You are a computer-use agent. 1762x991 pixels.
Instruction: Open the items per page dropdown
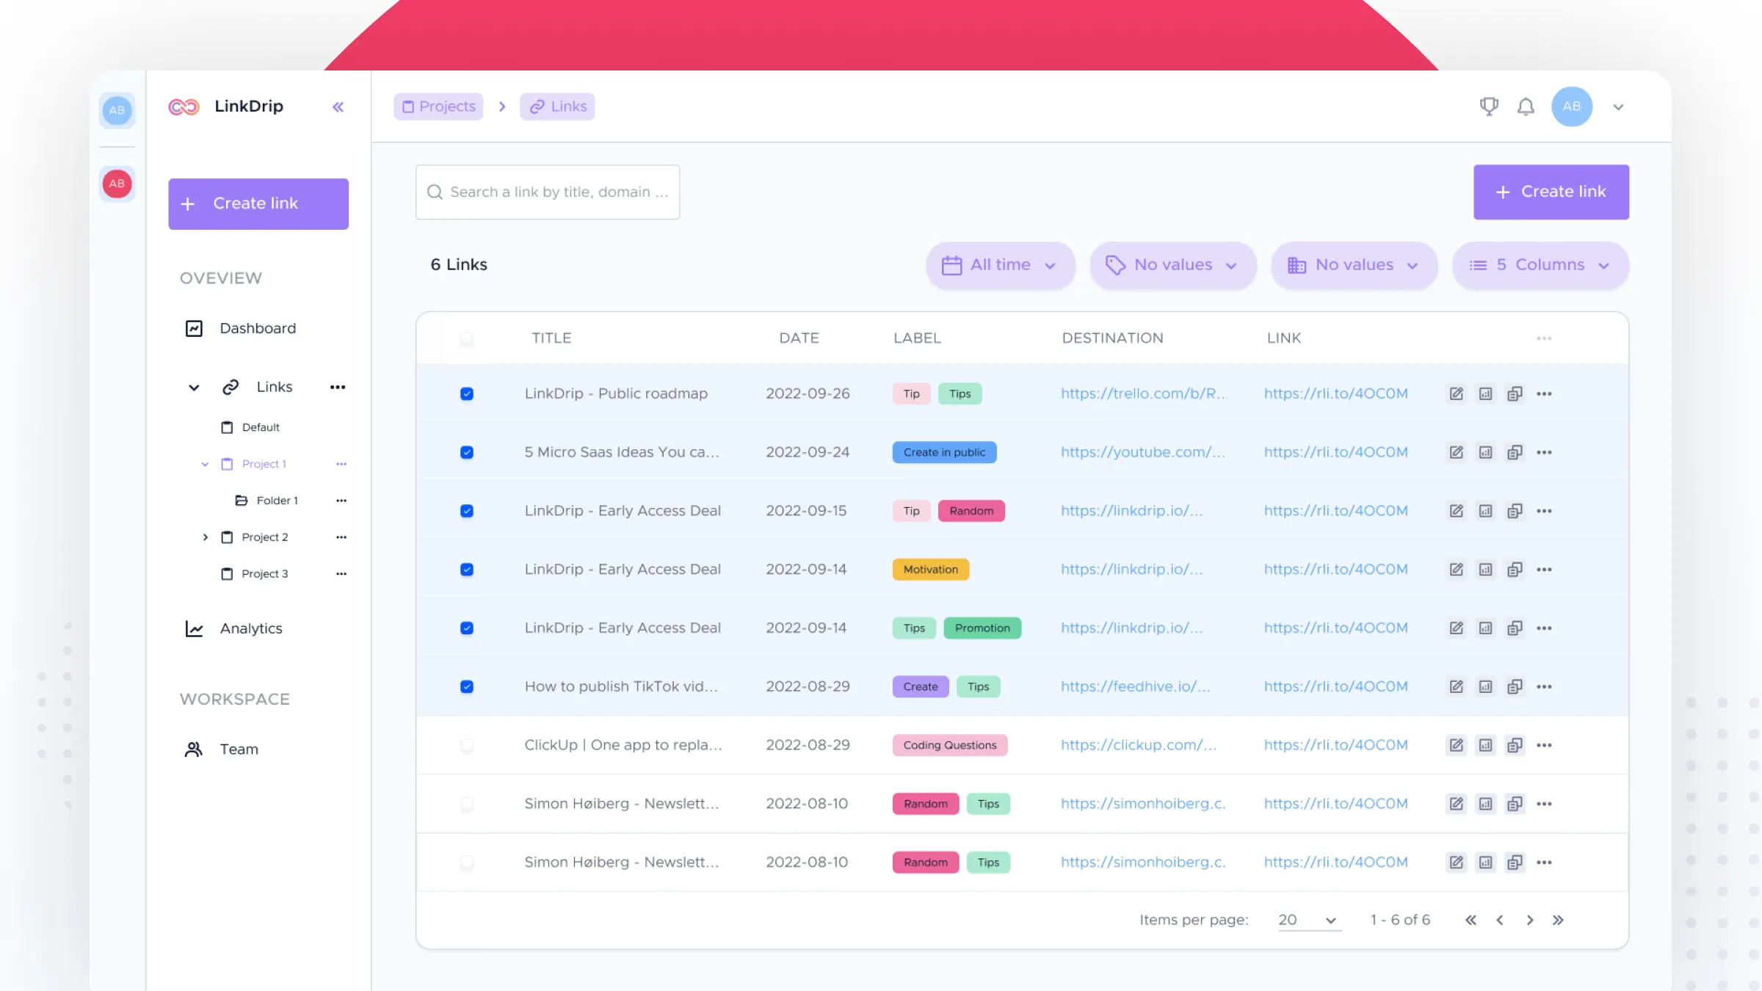pos(1309,921)
